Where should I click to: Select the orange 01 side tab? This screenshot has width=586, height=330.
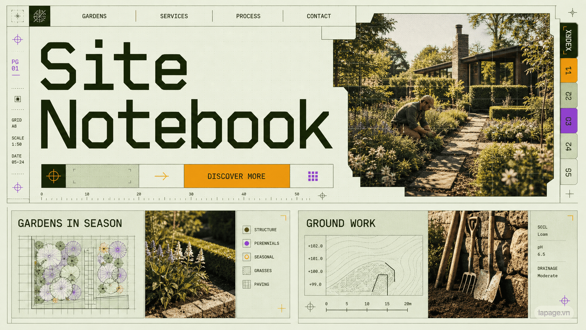point(568,70)
